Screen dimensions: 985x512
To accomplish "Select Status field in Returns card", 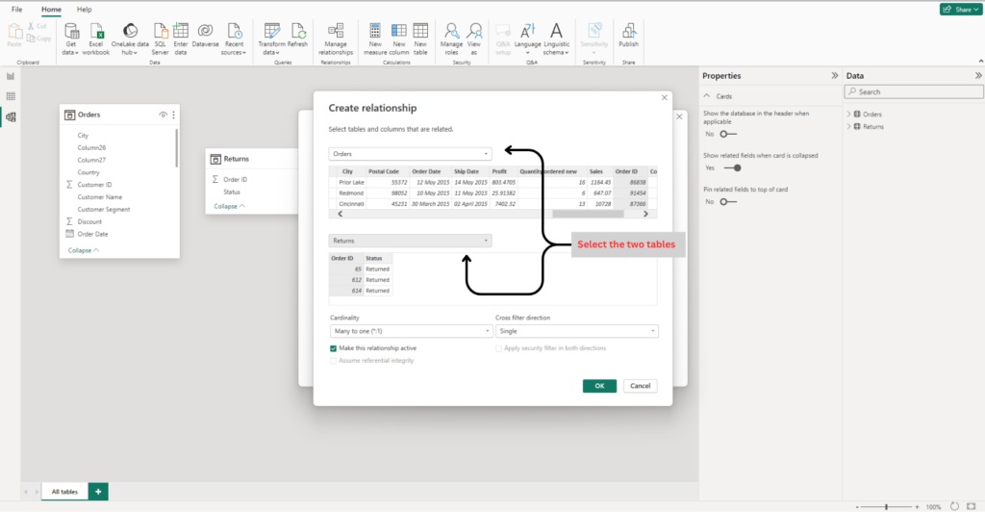I will [x=232, y=192].
